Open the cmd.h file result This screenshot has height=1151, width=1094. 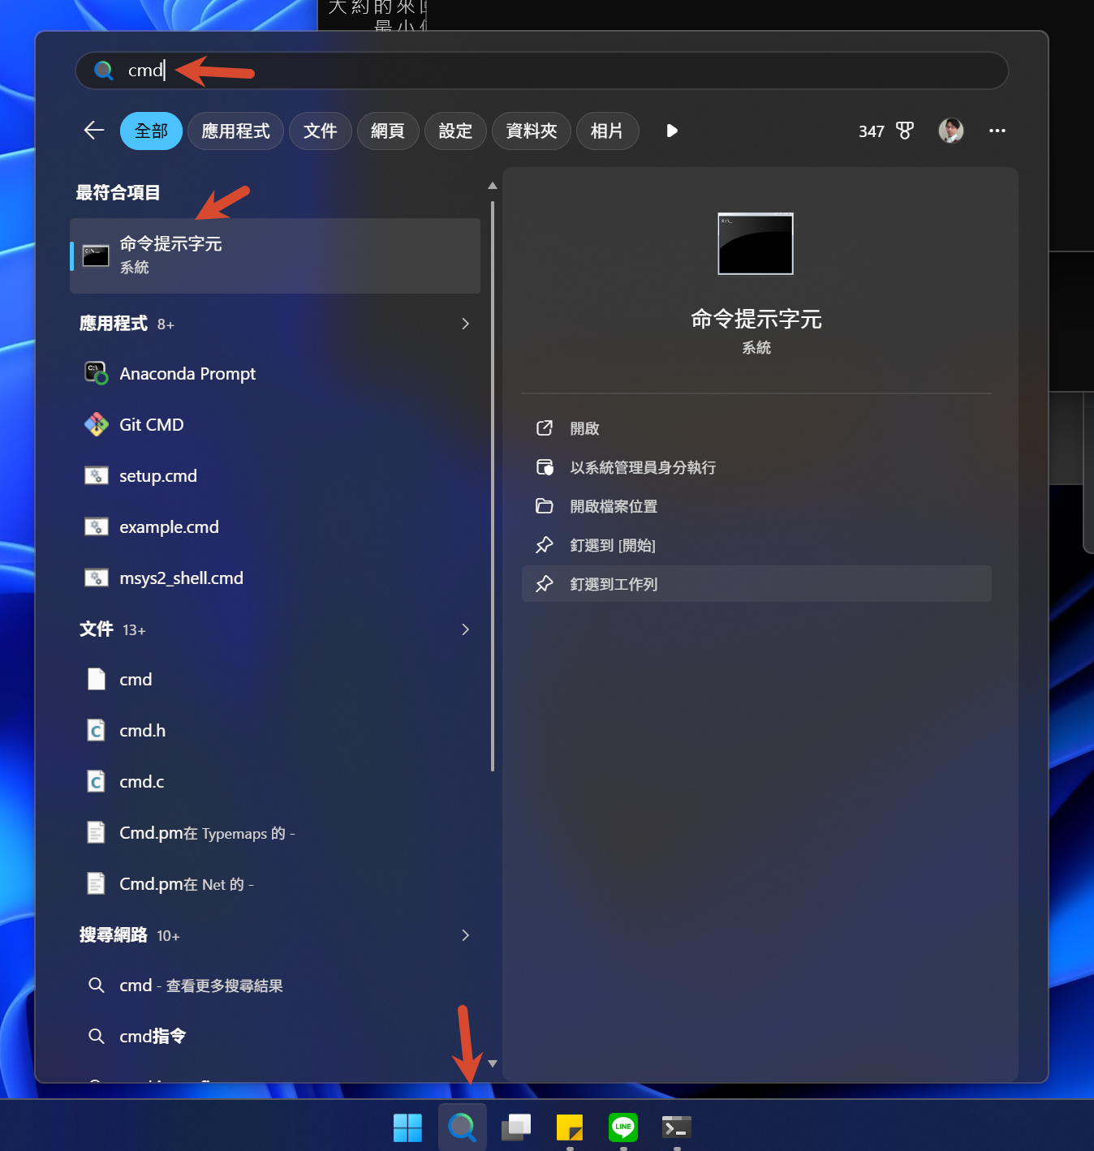[275, 731]
